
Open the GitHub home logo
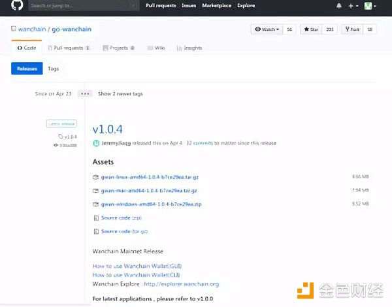[17, 5]
